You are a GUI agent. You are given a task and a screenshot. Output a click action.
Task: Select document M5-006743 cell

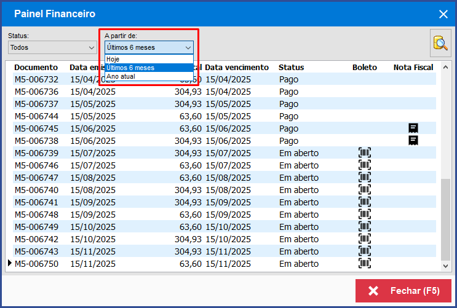tap(37, 251)
